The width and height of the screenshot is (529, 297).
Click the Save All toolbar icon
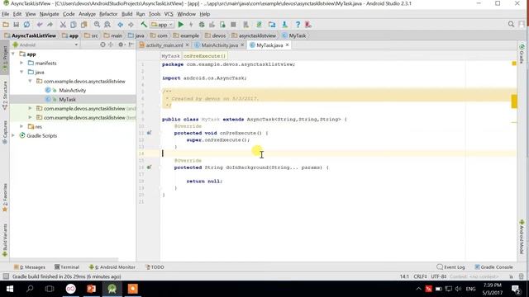(16, 25)
